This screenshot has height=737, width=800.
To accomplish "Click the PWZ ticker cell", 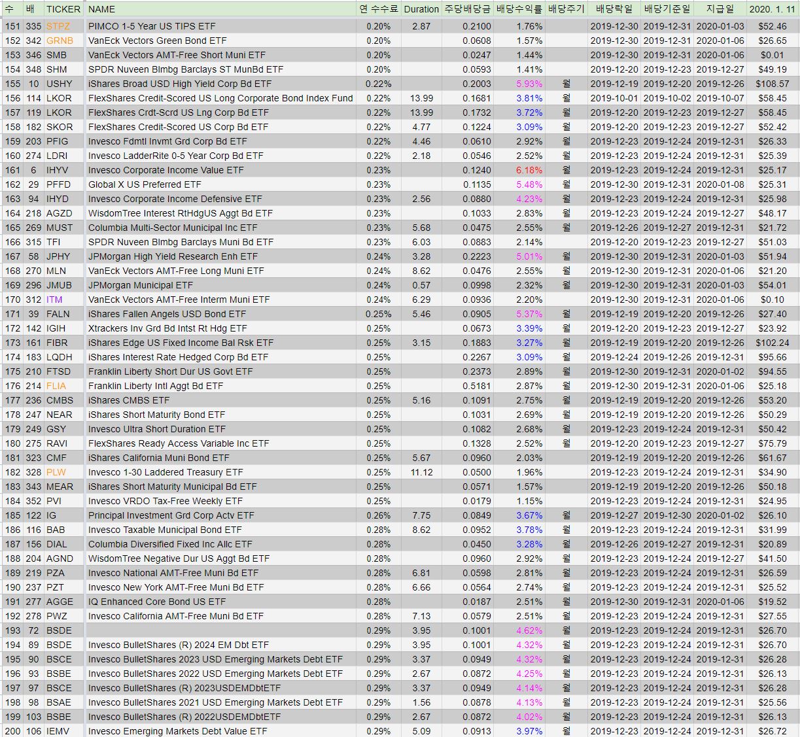I will [63, 616].
